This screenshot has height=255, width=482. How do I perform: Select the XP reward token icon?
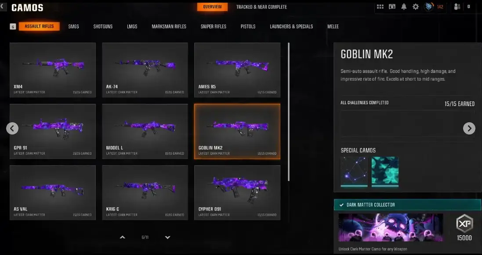(464, 224)
